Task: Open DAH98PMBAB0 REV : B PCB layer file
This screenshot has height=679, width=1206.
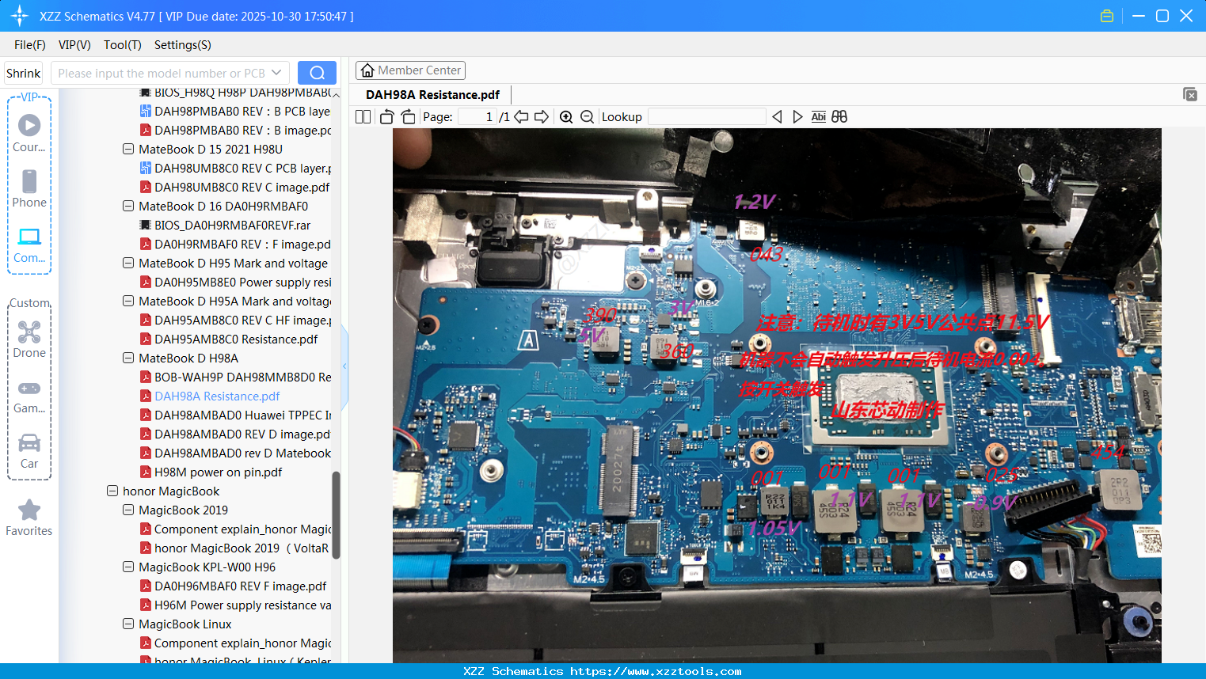Action: click(x=235, y=111)
